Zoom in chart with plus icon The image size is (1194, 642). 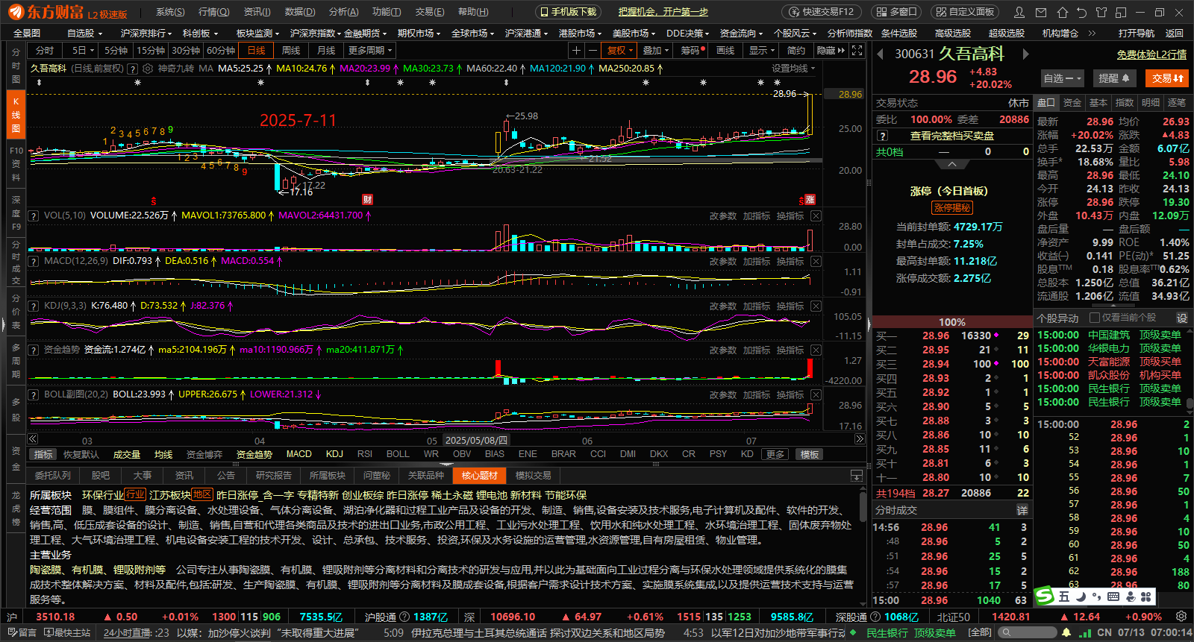576,50
